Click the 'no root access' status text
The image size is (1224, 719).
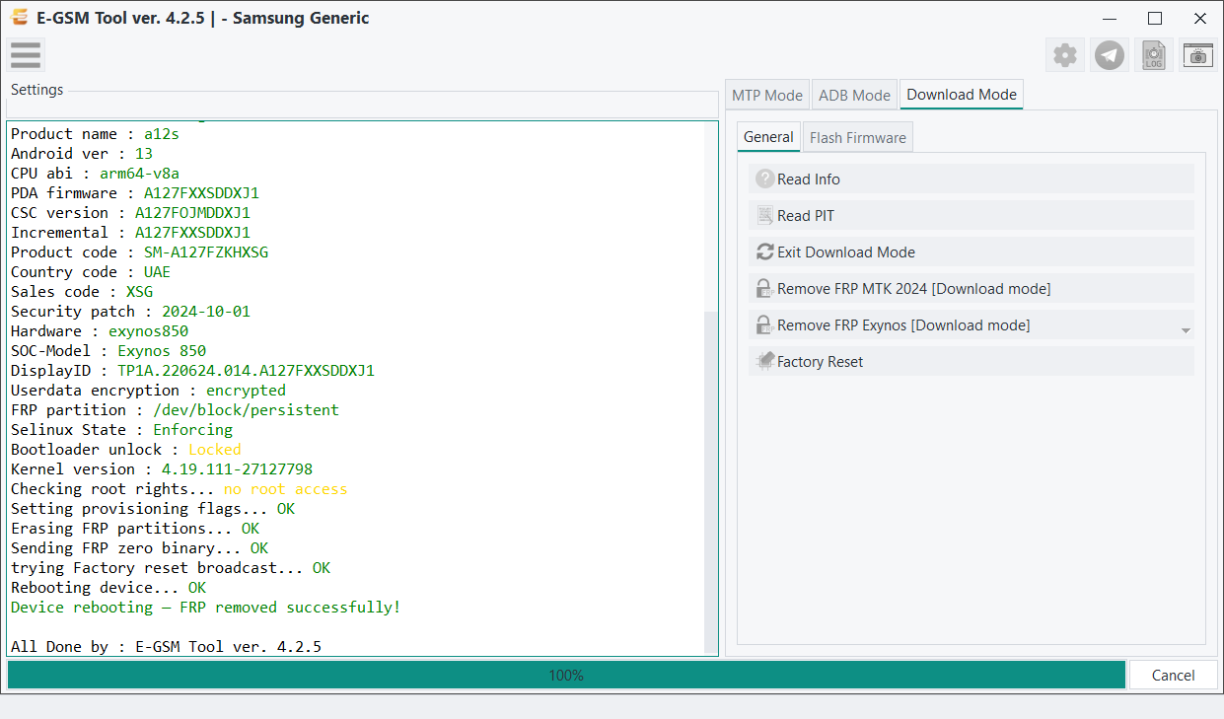pos(285,488)
